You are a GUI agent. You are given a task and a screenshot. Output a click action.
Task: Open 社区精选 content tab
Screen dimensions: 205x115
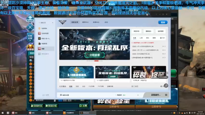tap(63, 86)
